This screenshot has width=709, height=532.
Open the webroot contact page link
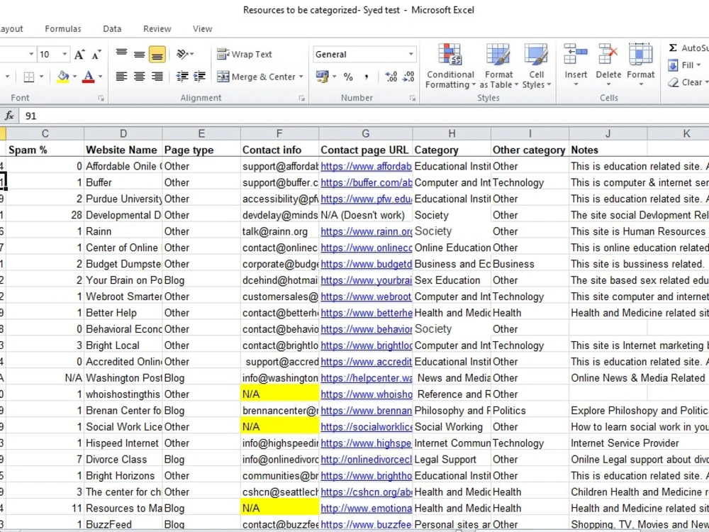(x=367, y=297)
